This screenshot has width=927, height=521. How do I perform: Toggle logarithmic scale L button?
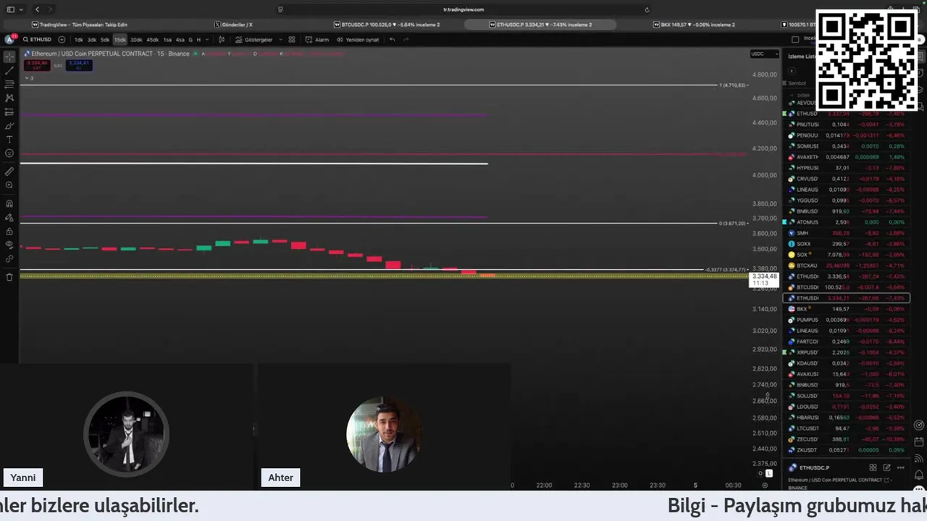[x=769, y=473]
